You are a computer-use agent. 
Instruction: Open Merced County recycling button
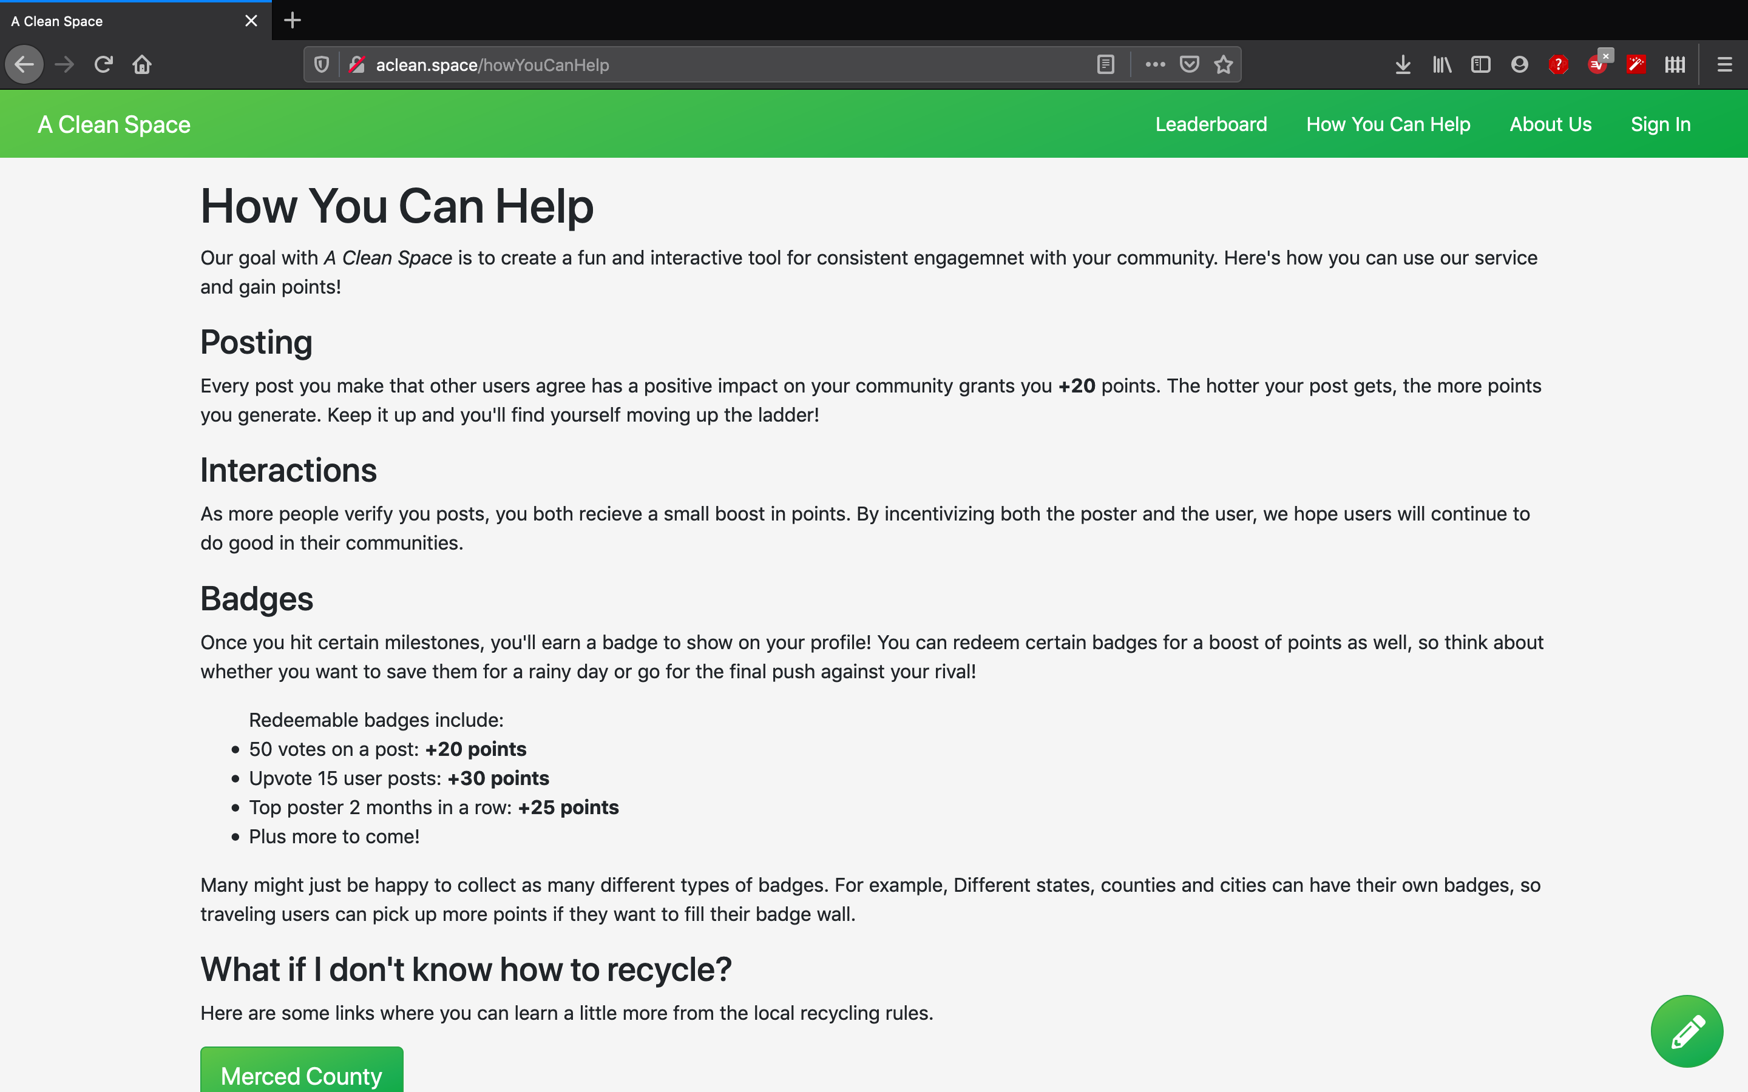(x=301, y=1074)
